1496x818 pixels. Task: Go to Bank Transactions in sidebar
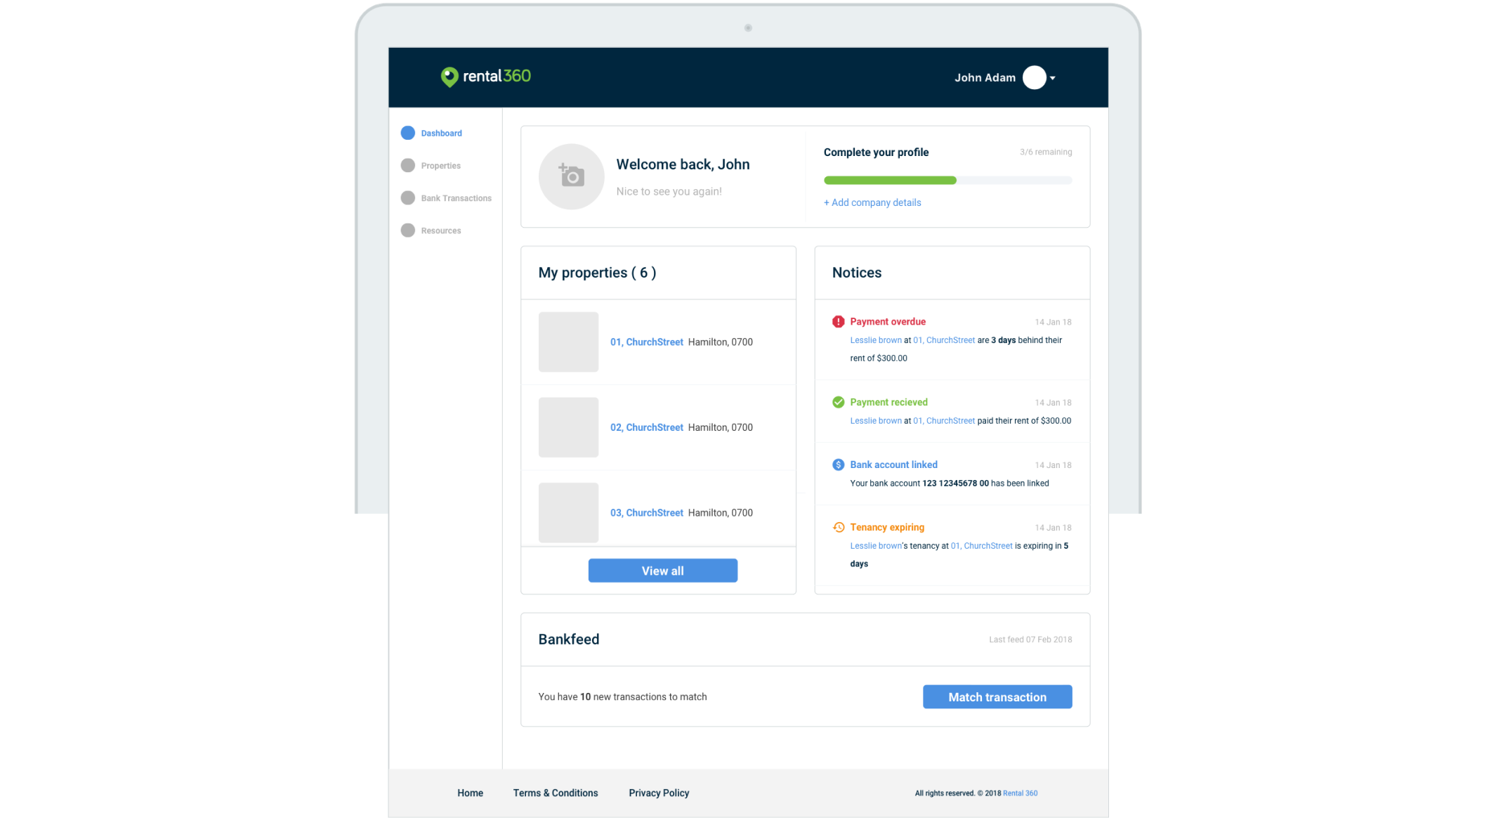click(456, 198)
